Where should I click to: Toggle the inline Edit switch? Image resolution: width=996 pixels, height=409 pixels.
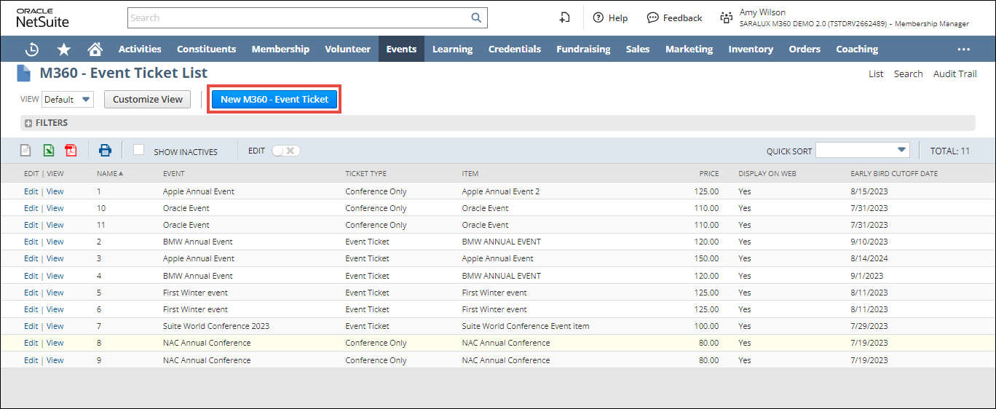tap(285, 151)
